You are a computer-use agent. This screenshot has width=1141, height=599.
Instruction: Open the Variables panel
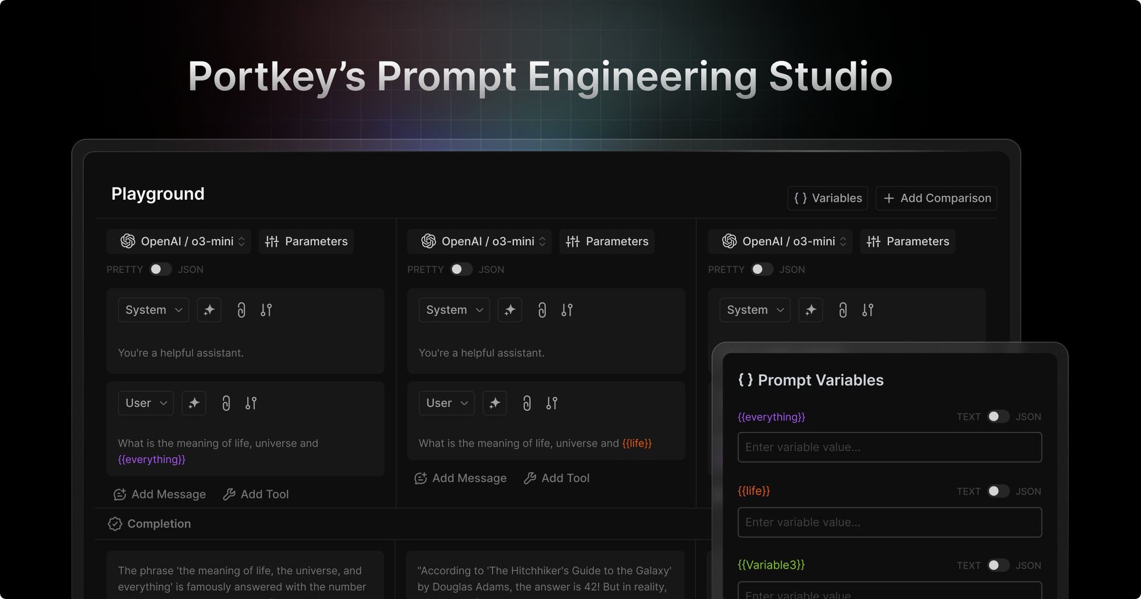[x=828, y=198]
